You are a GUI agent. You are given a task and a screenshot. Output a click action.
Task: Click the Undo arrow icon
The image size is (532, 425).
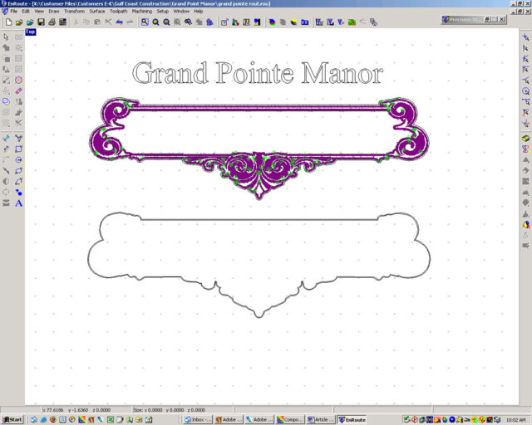tap(120, 22)
